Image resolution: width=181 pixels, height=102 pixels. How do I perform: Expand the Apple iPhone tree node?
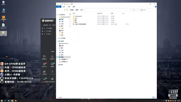[58, 43]
